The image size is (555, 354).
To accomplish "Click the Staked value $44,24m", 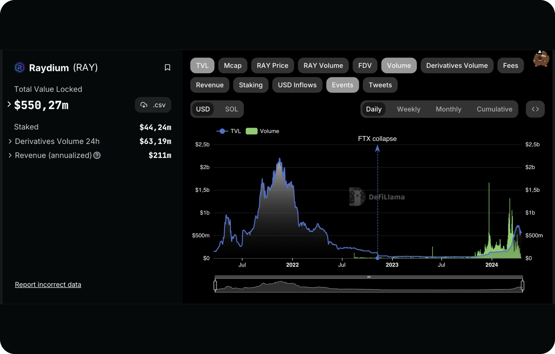I will click(x=155, y=127).
